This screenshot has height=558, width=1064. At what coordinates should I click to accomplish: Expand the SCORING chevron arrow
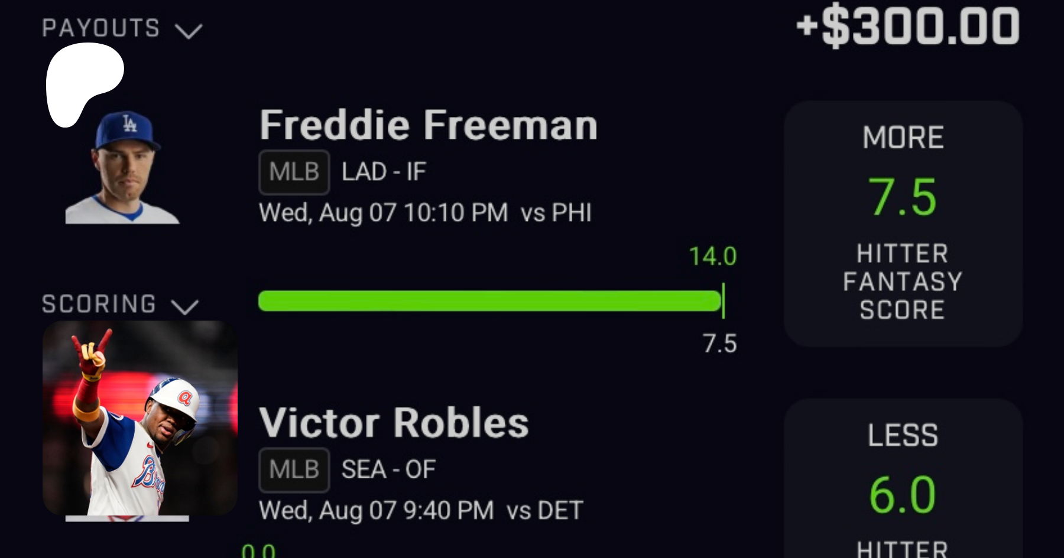[x=184, y=306]
